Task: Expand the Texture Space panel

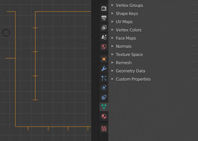Action: [x=112, y=54]
